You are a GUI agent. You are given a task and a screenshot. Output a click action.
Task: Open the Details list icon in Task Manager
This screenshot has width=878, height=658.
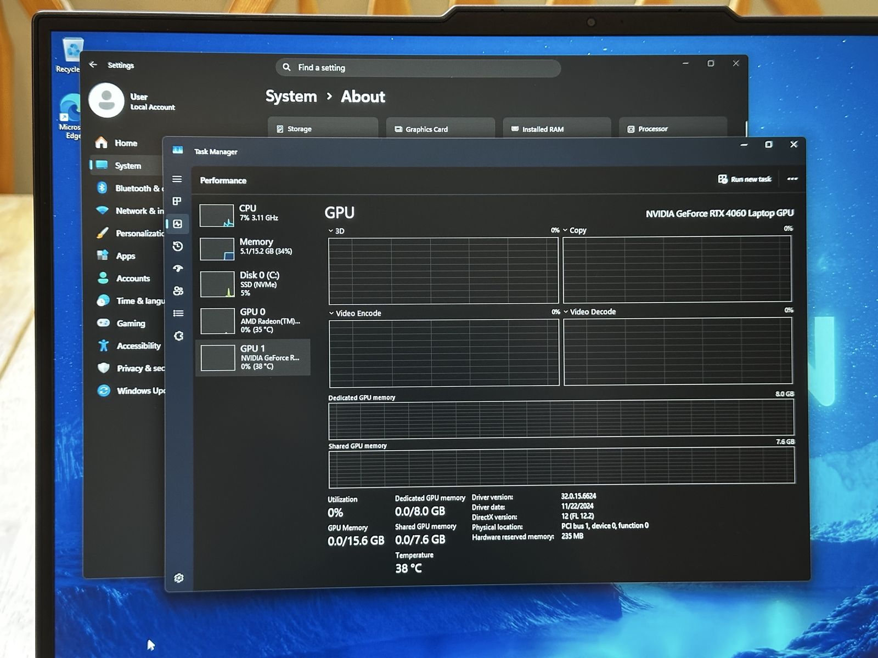pyautogui.click(x=178, y=313)
